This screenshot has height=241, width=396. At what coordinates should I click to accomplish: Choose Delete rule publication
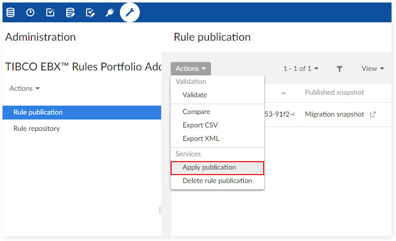click(217, 181)
